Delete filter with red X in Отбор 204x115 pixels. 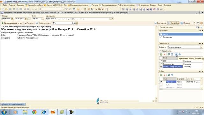coord(164,75)
